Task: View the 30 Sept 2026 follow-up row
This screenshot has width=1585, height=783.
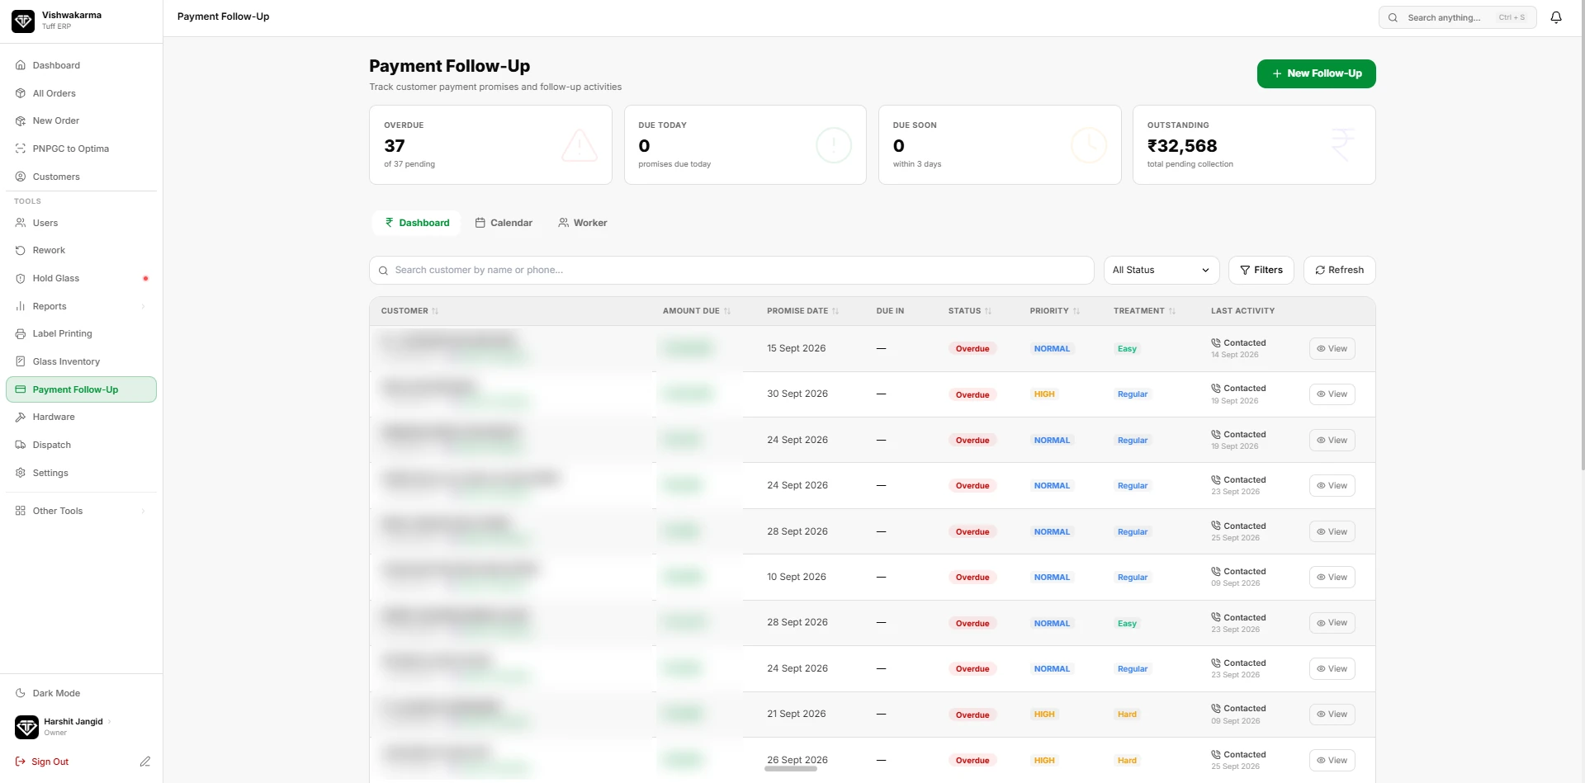Action: [x=1332, y=394]
